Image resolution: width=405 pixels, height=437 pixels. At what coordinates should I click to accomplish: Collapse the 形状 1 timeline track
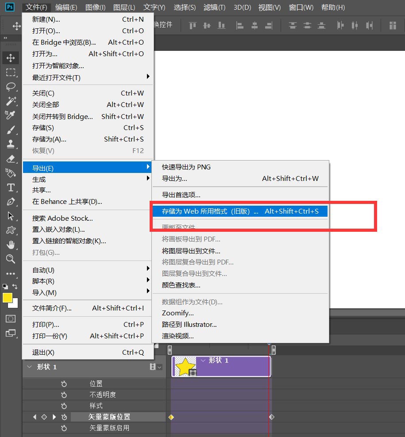click(x=29, y=367)
